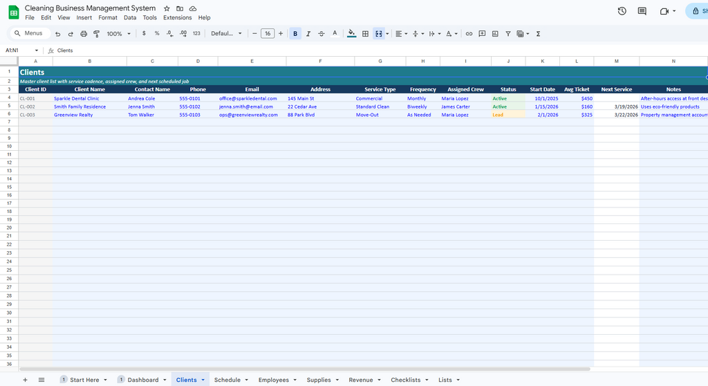Click the Share button

tap(697, 11)
